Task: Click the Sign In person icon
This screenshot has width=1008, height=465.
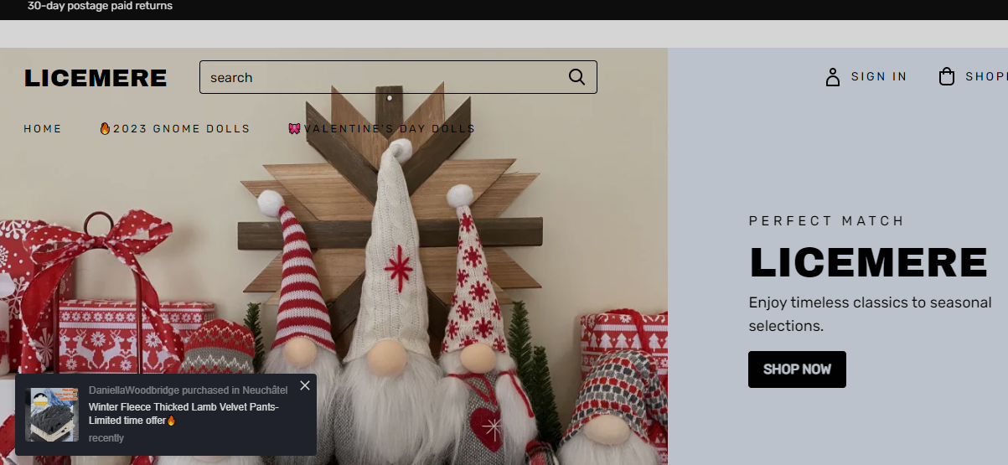Action: coord(832,77)
